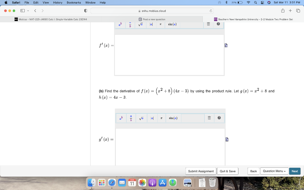Screen dimensions: 304x190
Task: Open the Question Menu dropdown
Action: tap(274, 171)
